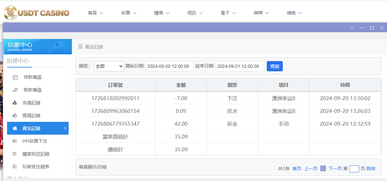
Task: Click the page number input box
Action: click(x=354, y=169)
